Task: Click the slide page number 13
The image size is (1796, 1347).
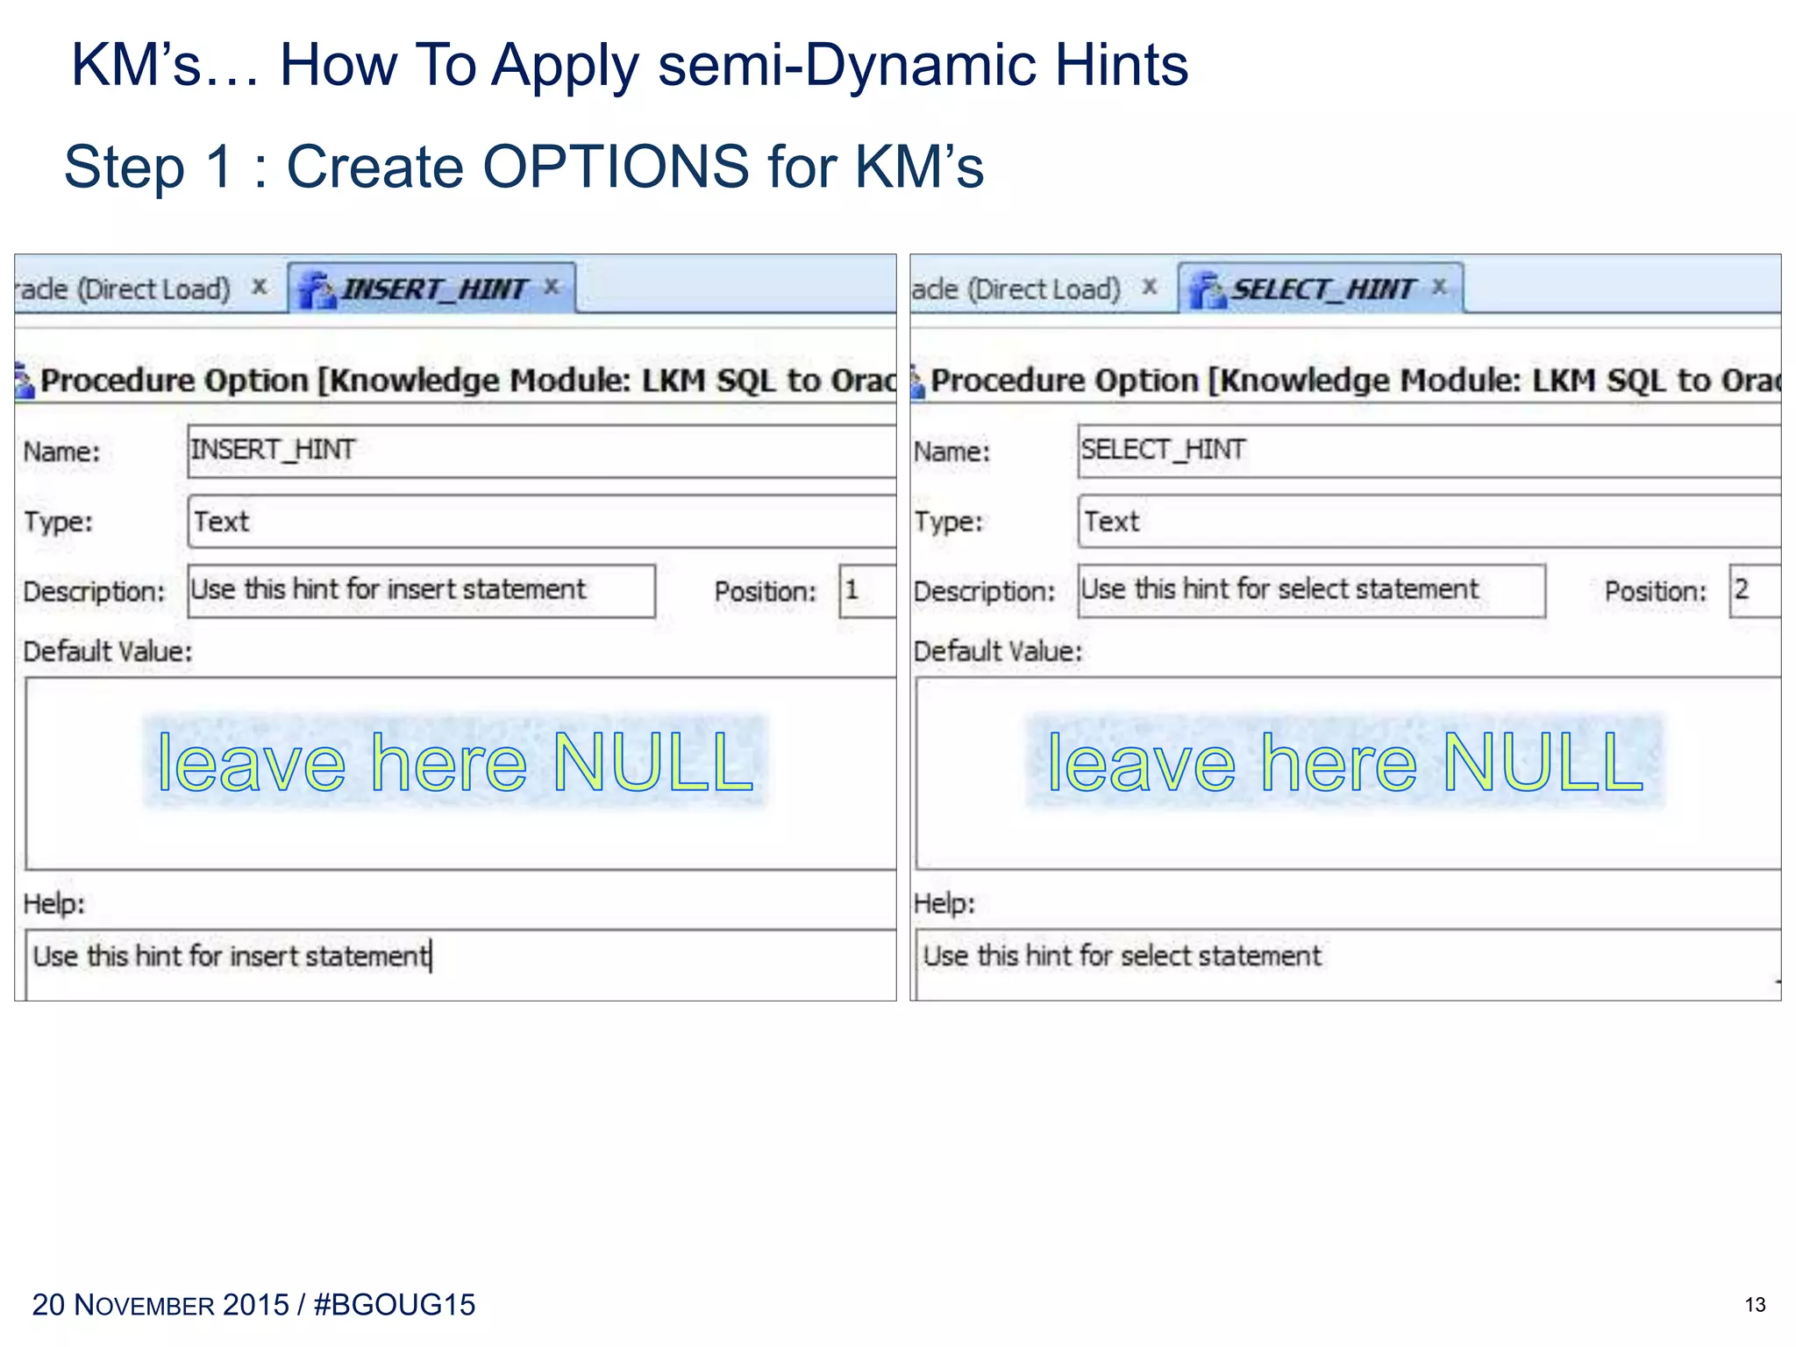Action: (1755, 1305)
